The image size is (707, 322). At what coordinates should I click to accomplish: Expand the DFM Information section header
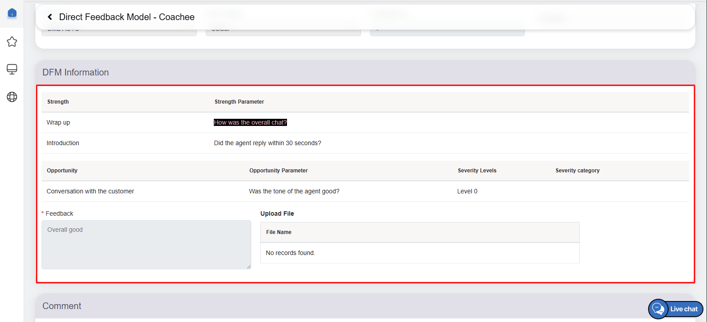(75, 72)
